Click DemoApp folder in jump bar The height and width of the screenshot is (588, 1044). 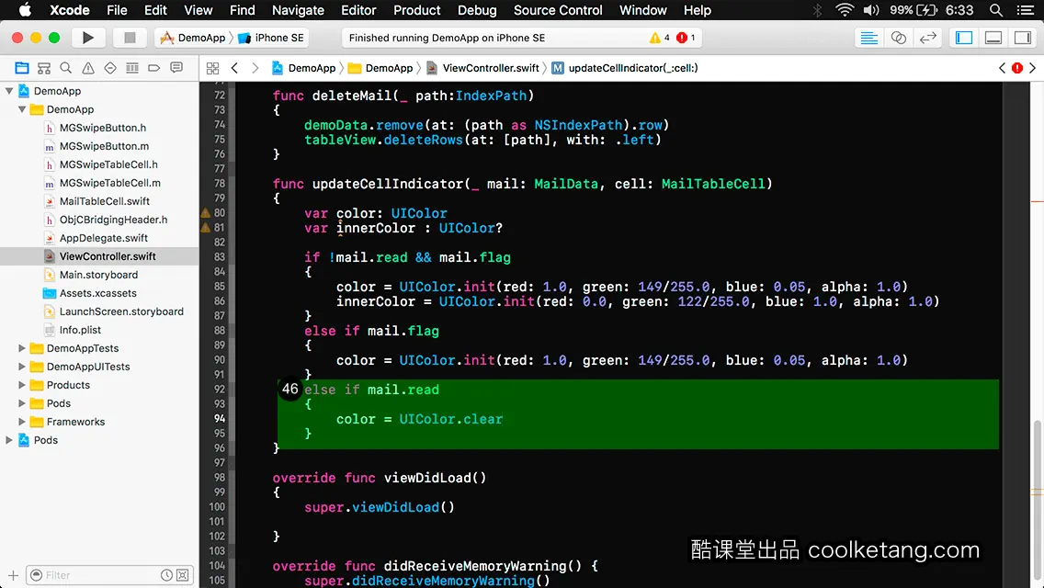(380, 68)
